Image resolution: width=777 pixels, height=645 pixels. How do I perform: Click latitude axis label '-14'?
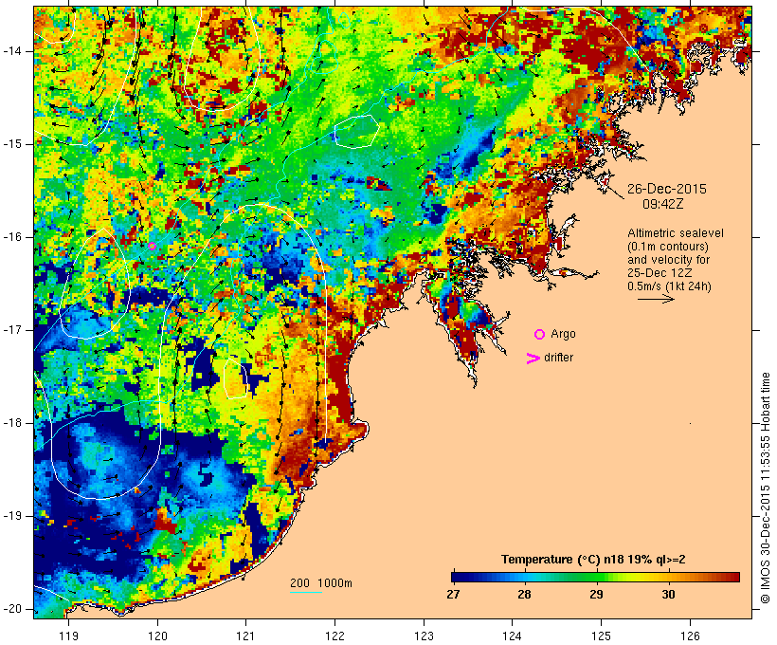pos(12,51)
